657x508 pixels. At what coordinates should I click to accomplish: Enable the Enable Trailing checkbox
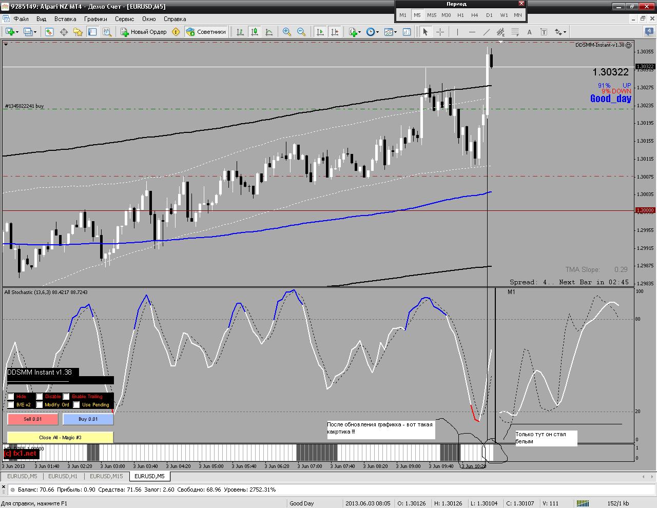(66, 397)
